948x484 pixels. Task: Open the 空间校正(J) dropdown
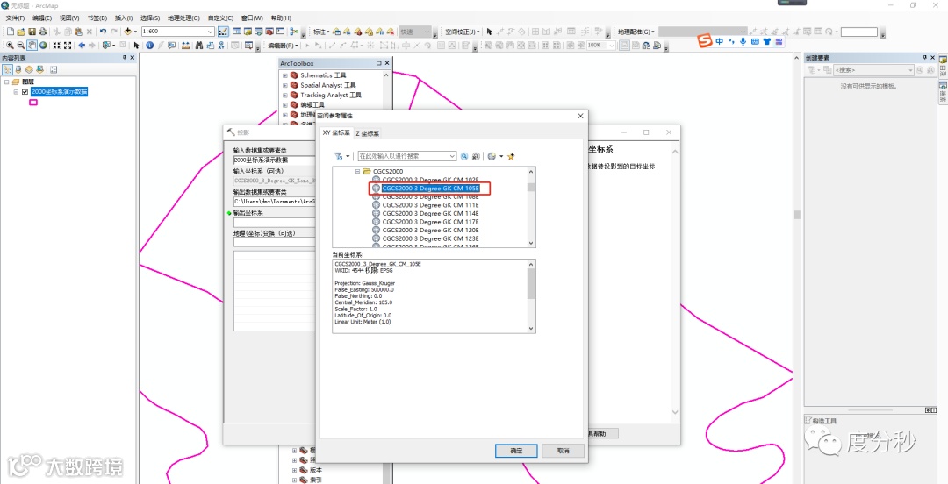[x=463, y=32]
